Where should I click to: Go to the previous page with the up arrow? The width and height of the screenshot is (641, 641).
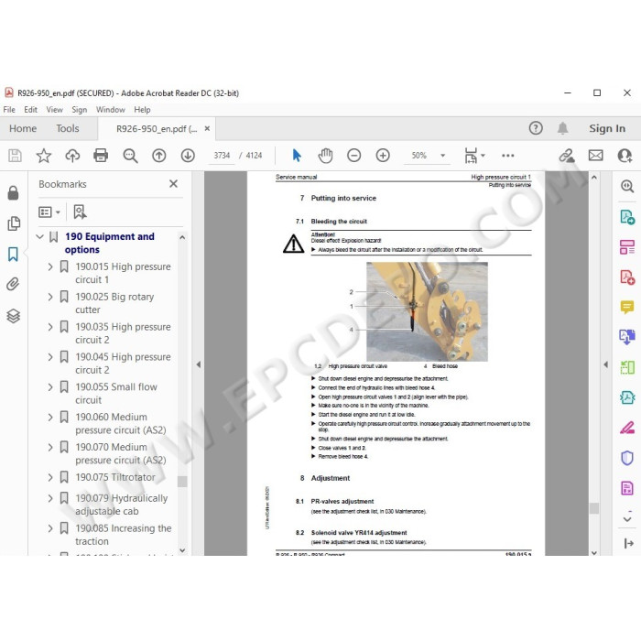pos(159,156)
